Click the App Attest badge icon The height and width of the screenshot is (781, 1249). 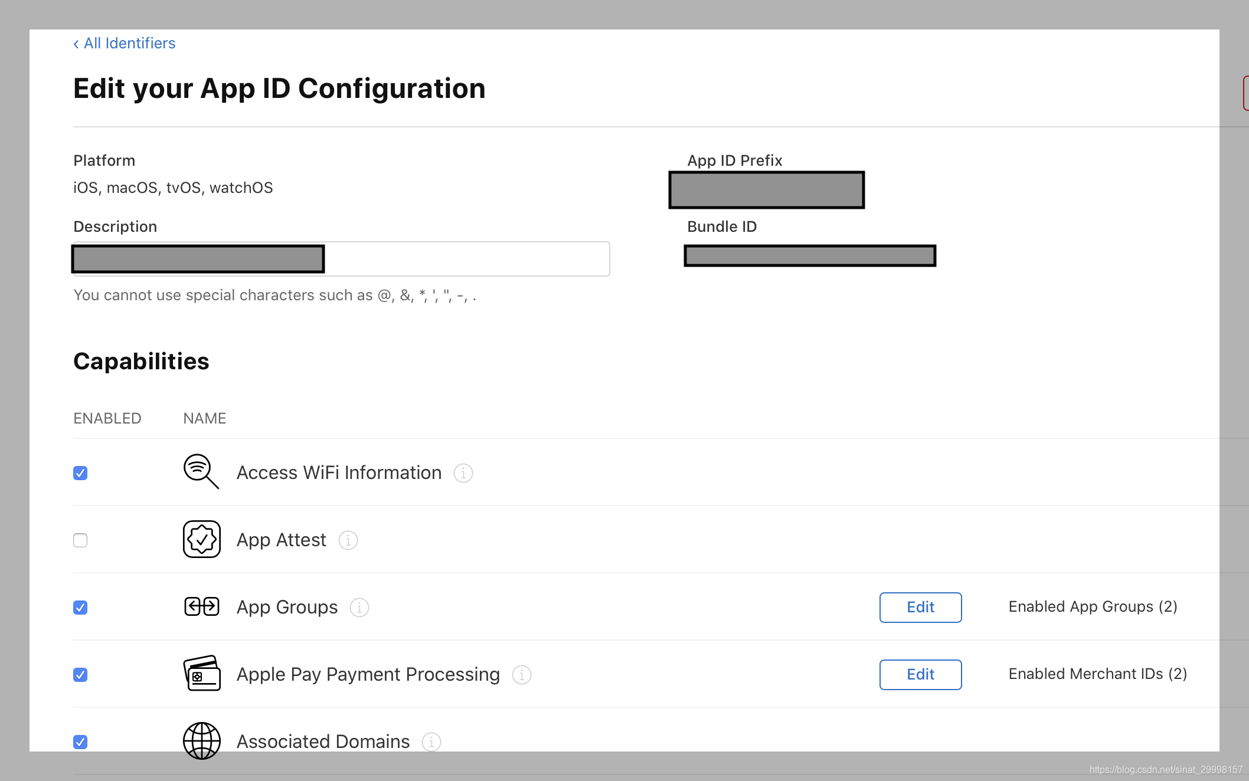click(201, 539)
